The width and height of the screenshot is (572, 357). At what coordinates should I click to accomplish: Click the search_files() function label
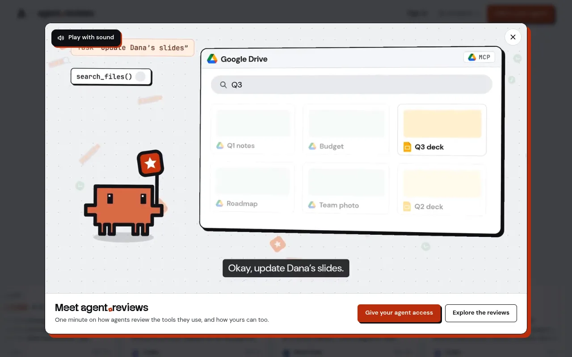pos(111,76)
